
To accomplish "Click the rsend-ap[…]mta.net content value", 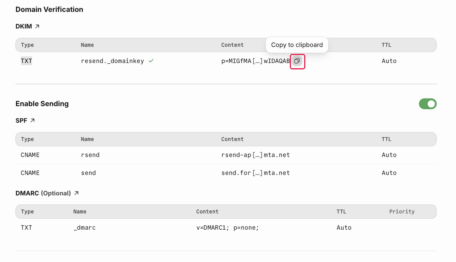I will tap(256, 155).
